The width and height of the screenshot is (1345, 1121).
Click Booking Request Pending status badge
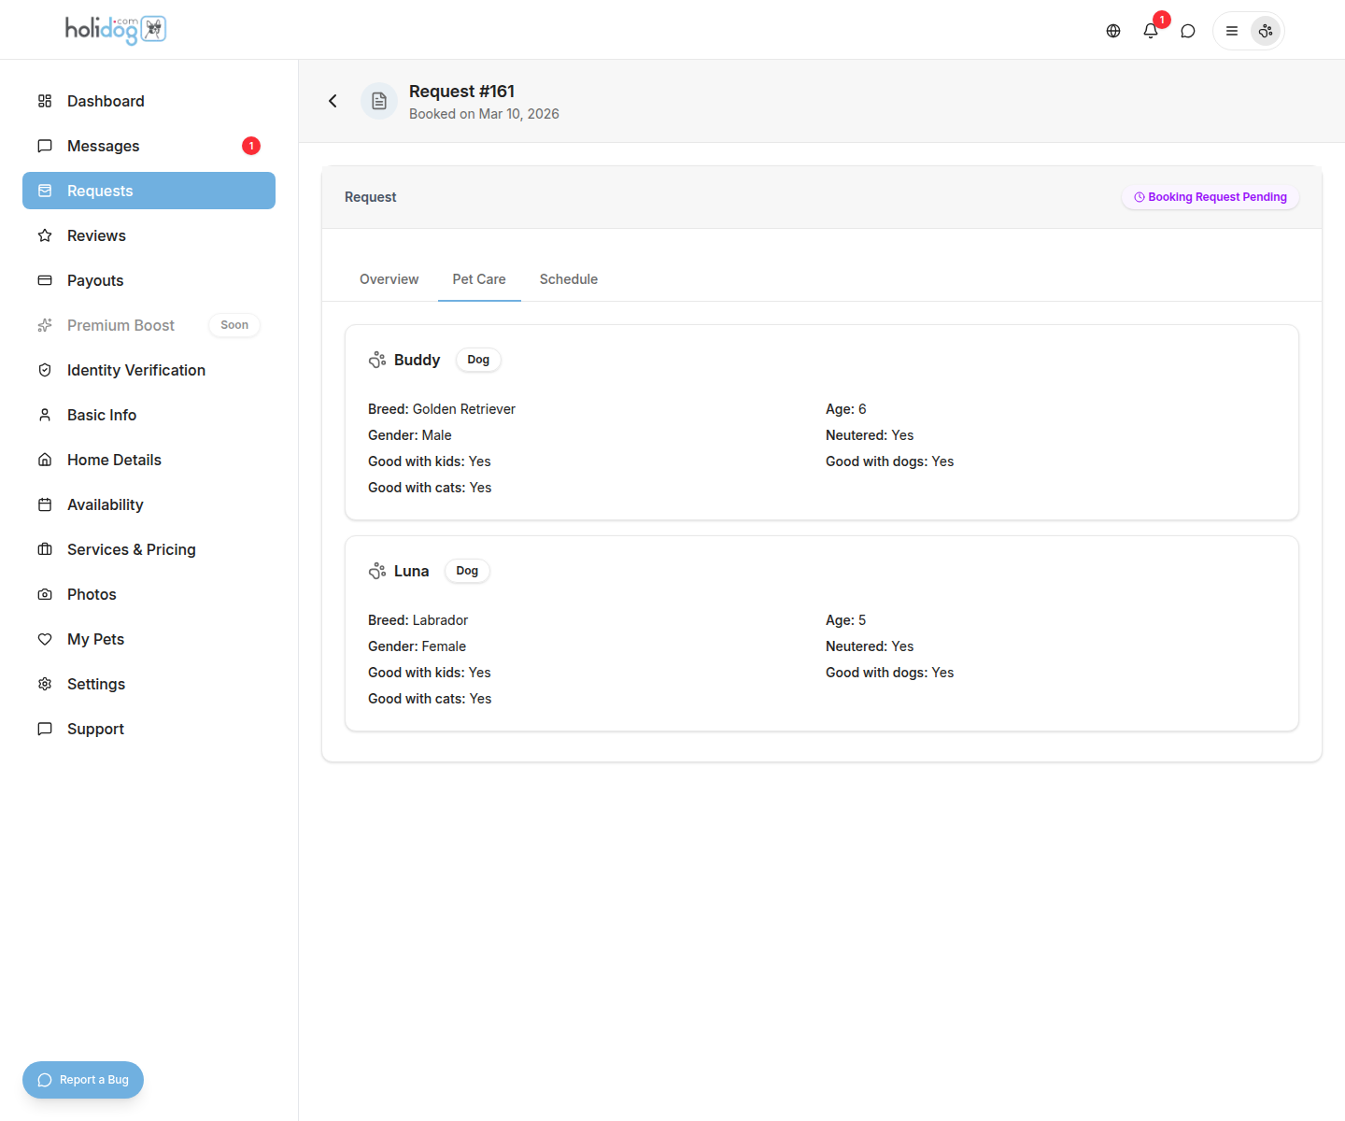coord(1210,197)
